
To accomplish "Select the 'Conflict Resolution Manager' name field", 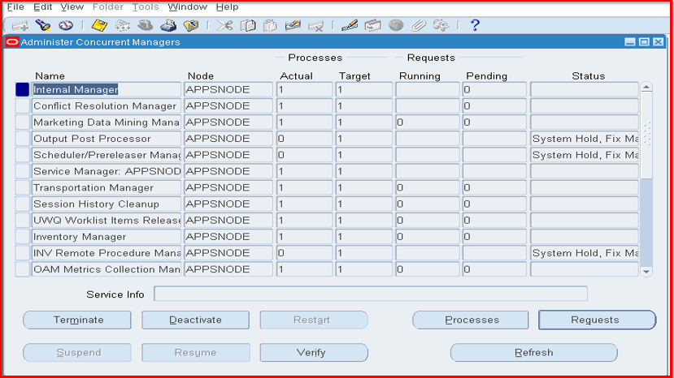I will (x=107, y=106).
